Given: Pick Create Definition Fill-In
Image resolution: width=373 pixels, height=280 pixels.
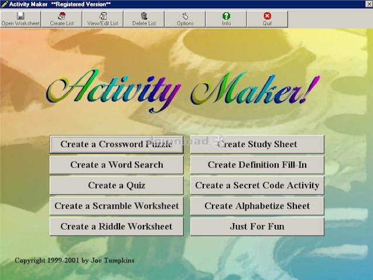Looking at the screenshot, I should click(x=257, y=165).
